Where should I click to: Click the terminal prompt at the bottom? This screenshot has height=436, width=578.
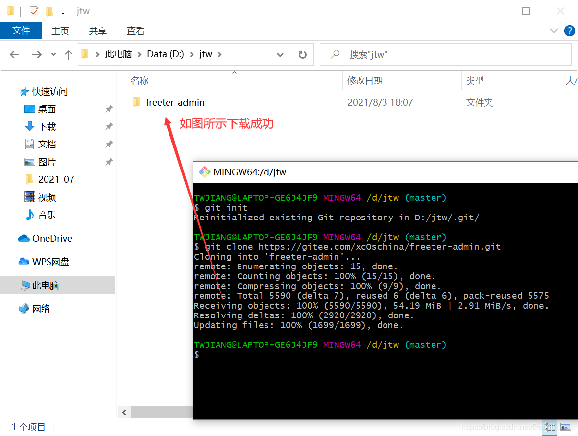tap(197, 355)
